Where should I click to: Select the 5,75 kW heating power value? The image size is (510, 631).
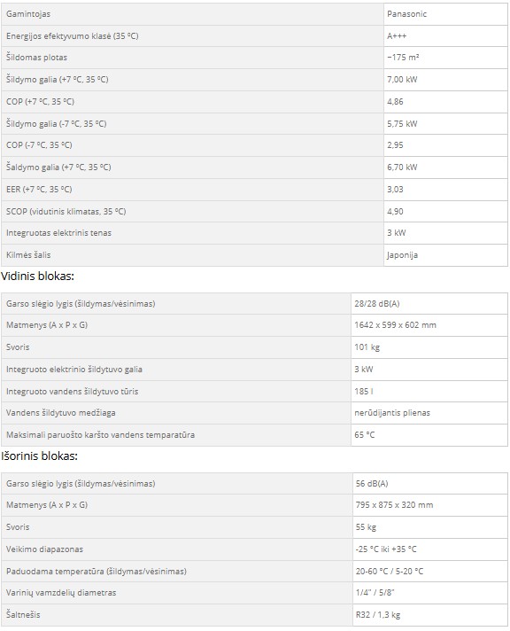tap(402, 124)
